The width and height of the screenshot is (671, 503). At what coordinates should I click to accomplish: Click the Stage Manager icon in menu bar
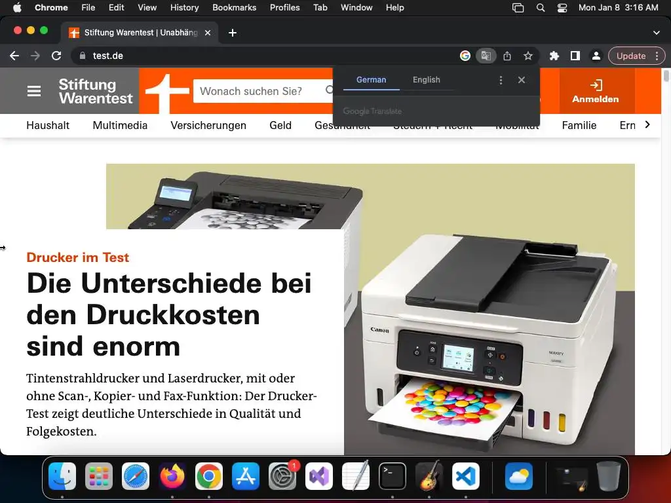(x=518, y=7)
